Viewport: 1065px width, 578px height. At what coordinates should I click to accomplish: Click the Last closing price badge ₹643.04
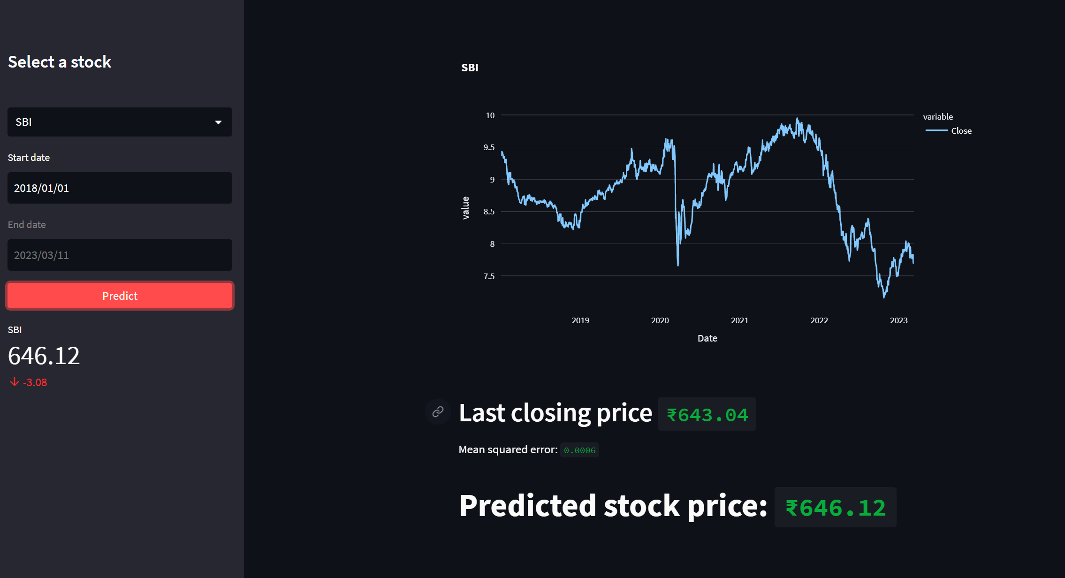[x=707, y=414]
